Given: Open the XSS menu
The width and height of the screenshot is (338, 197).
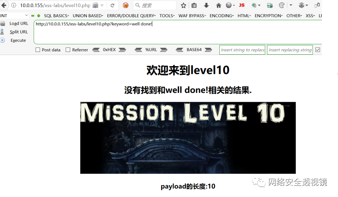Looking at the screenshot, I should [x=310, y=16].
